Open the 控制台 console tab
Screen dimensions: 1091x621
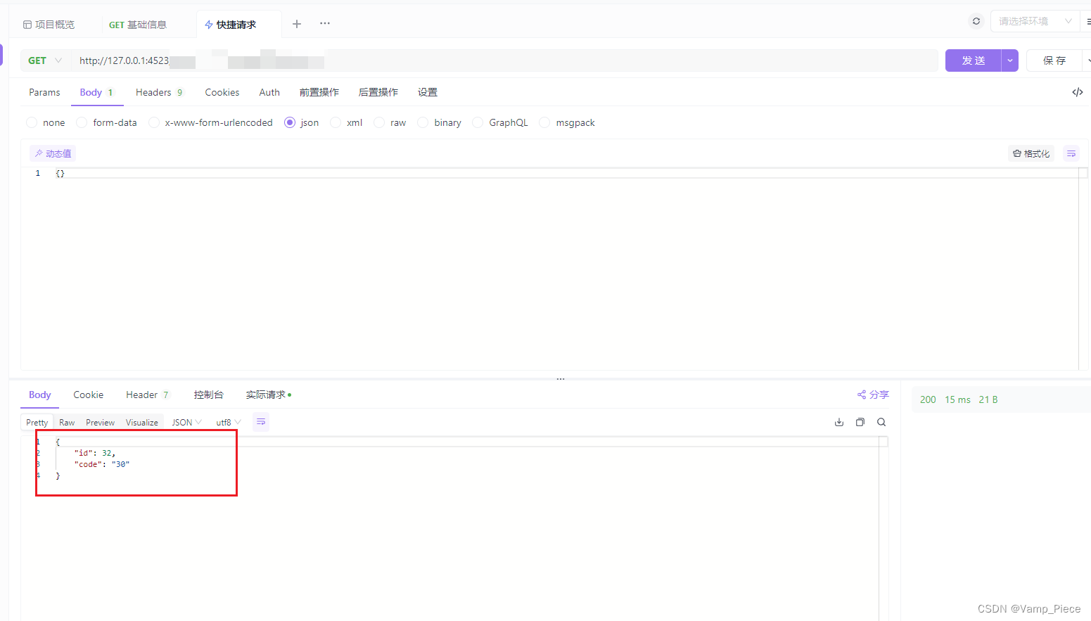pos(209,395)
